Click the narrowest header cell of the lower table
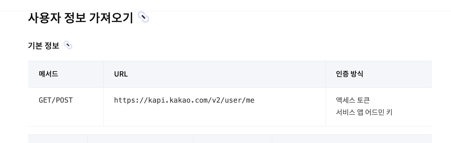 coord(58,139)
